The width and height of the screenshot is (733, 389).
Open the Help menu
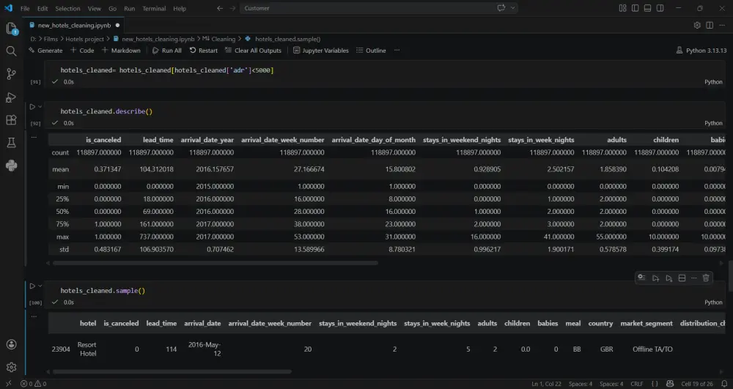pos(180,8)
